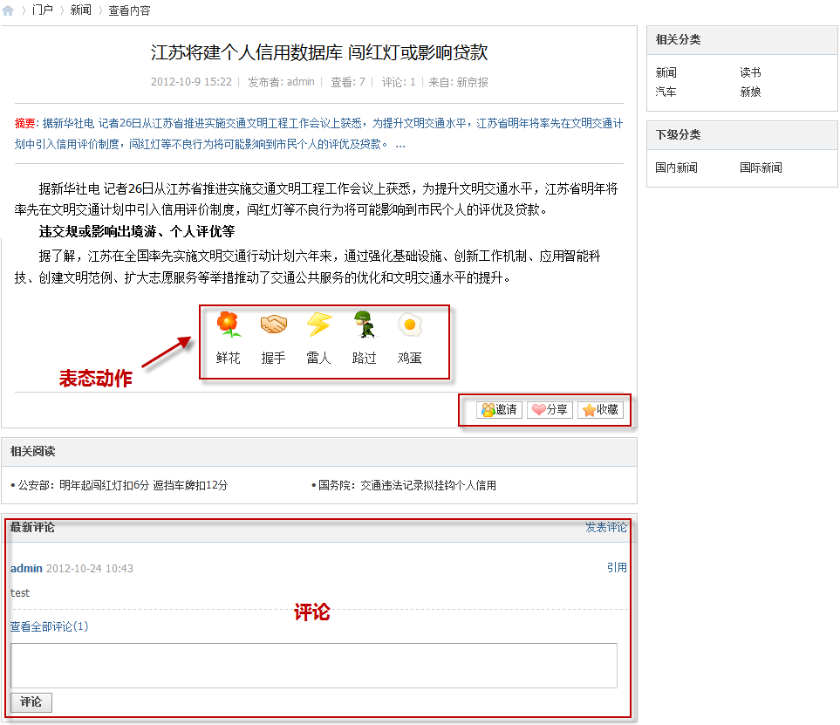
Task: Open 门户 in the breadcrumb
Action: 43,10
